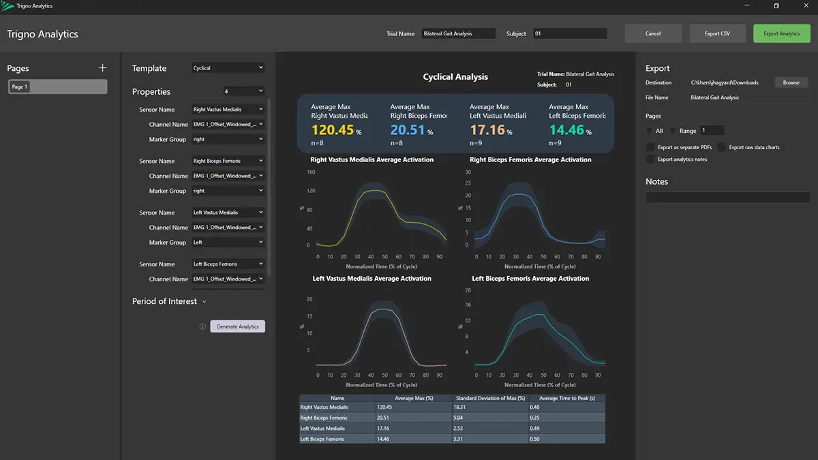Click the info icon beside Generate Analytics

point(202,326)
